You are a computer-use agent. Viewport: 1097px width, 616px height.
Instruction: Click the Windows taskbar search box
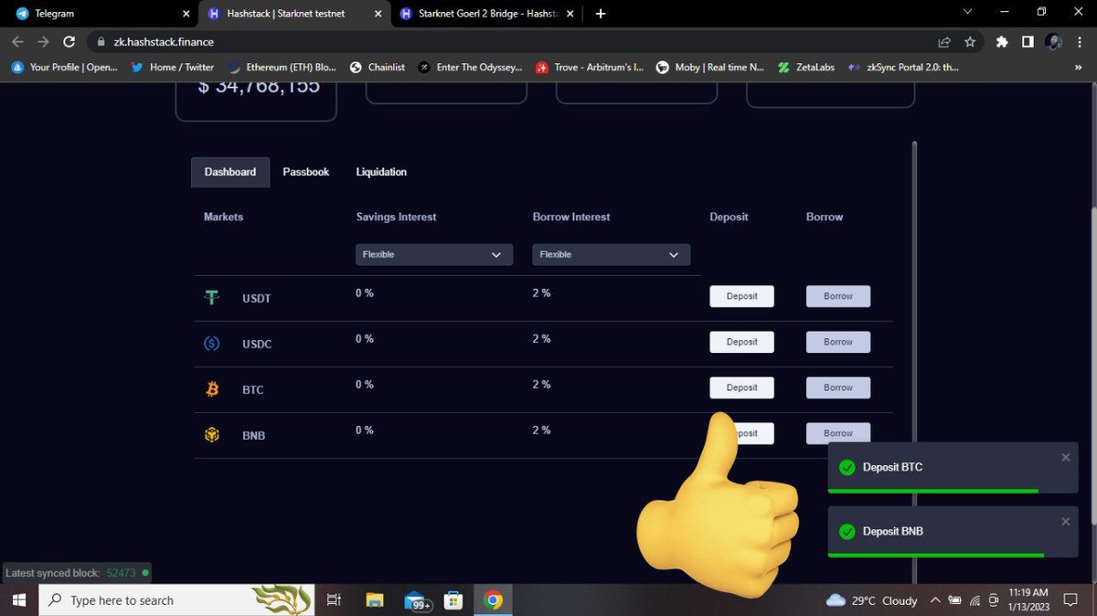tap(176, 600)
